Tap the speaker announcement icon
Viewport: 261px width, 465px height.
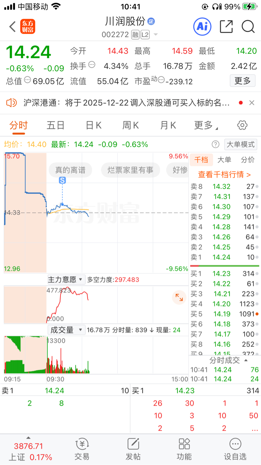(x=12, y=102)
